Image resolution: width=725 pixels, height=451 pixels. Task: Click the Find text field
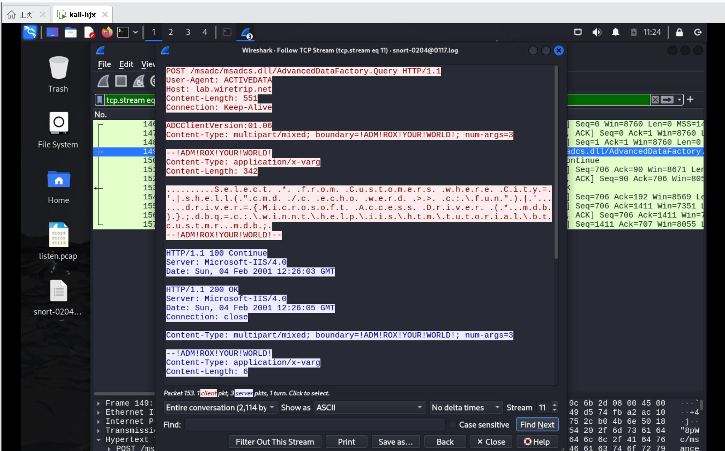315,425
